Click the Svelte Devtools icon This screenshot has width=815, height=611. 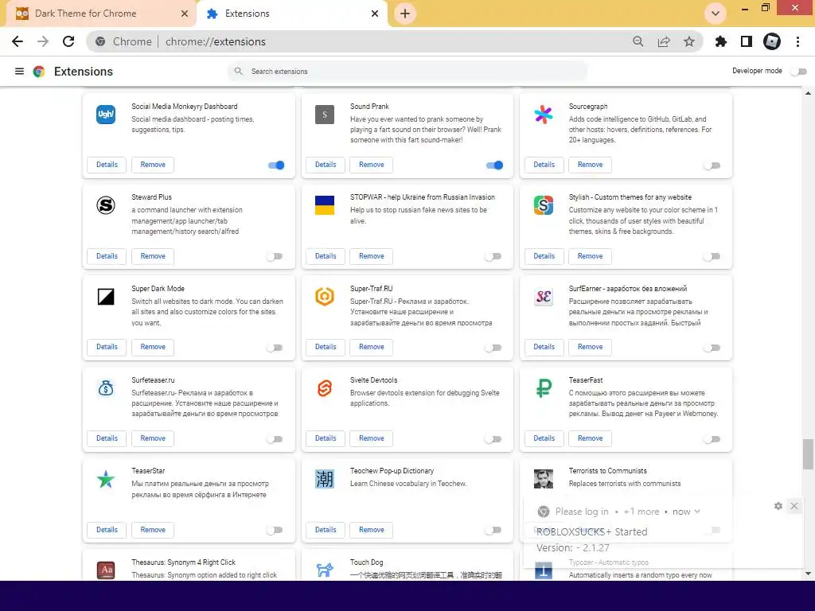(x=325, y=388)
